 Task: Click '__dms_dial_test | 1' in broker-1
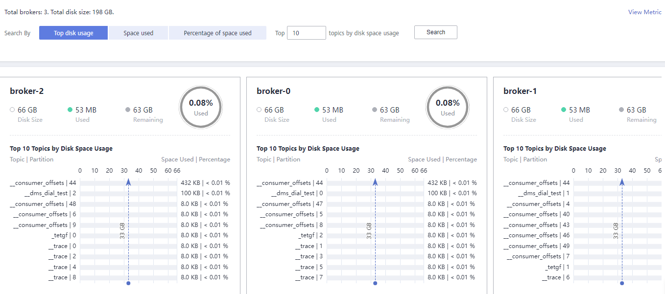[544, 193]
